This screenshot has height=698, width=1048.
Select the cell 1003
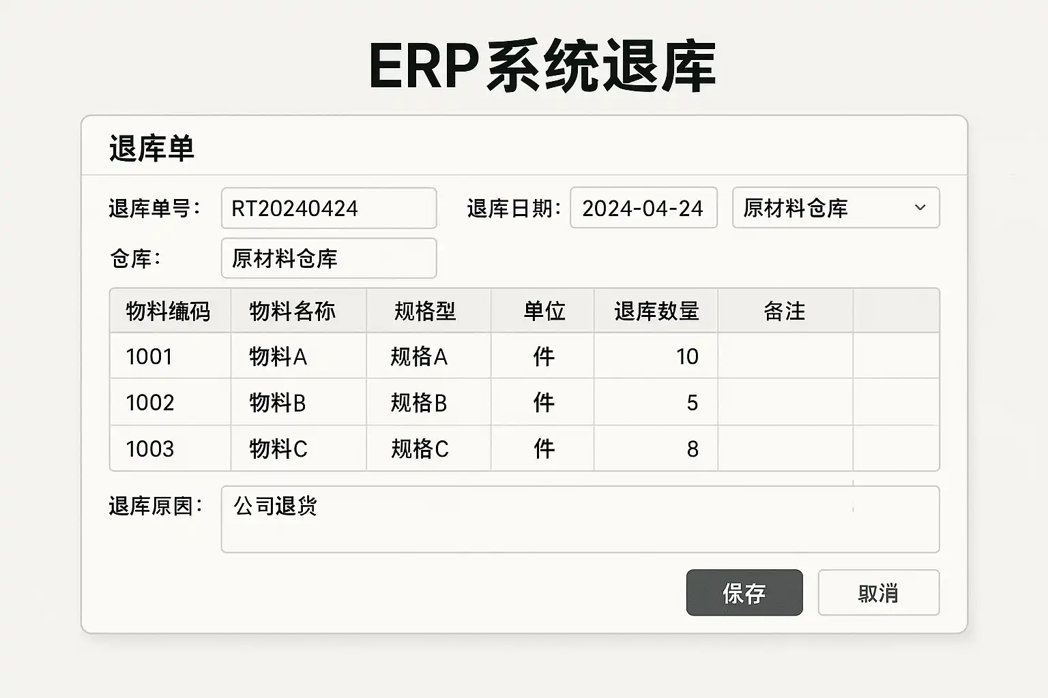(170, 449)
